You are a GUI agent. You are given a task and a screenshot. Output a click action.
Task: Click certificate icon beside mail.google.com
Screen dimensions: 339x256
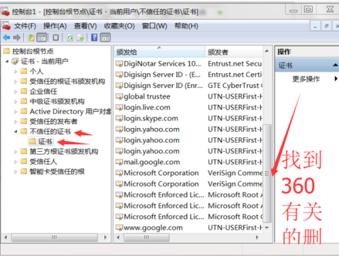[x=119, y=162]
